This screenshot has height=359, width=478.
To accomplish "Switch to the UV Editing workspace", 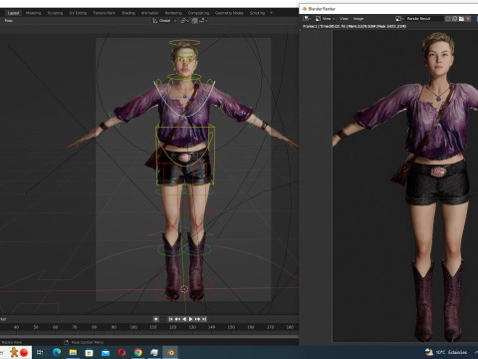I will pyautogui.click(x=78, y=13).
